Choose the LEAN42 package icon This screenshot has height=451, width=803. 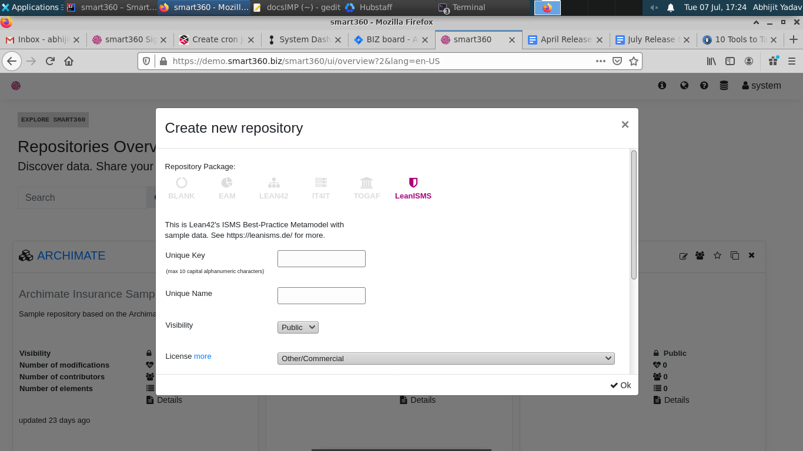[274, 189]
